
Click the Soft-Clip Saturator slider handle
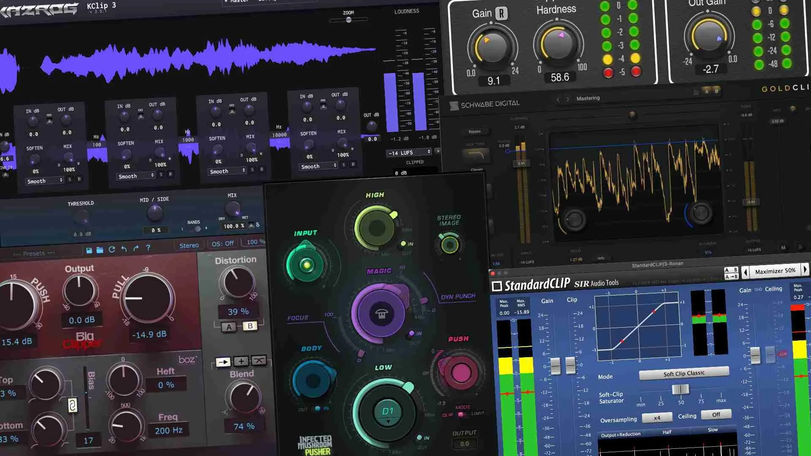click(680, 389)
